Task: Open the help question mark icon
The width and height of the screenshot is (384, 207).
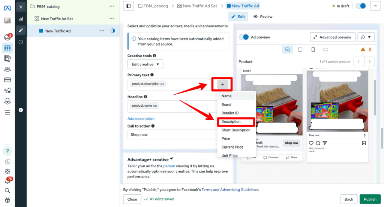Action: click(7, 151)
